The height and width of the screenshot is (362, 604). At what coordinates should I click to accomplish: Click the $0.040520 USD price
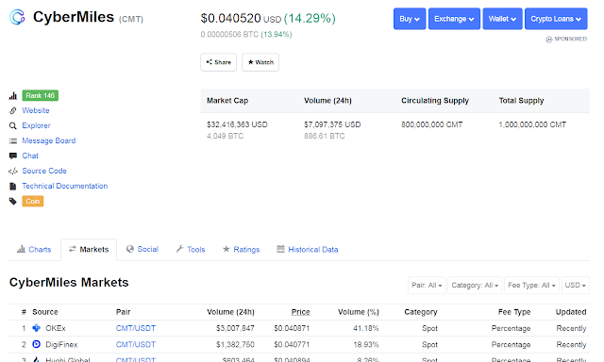click(241, 18)
